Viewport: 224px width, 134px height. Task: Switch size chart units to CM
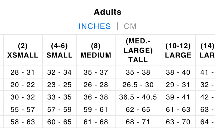[130, 26]
